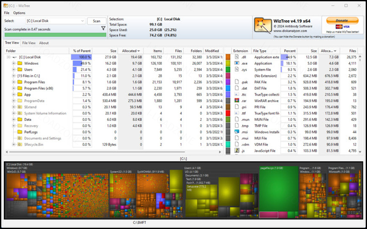Click the .ttc TrueType collection icon
Image resolution: width=367 pixels, height=229 pixels.
(237, 94)
